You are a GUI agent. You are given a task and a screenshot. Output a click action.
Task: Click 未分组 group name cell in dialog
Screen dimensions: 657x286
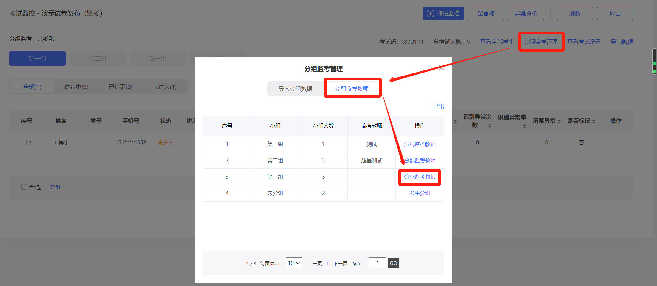pyautogui.click(x=275, y=193)
